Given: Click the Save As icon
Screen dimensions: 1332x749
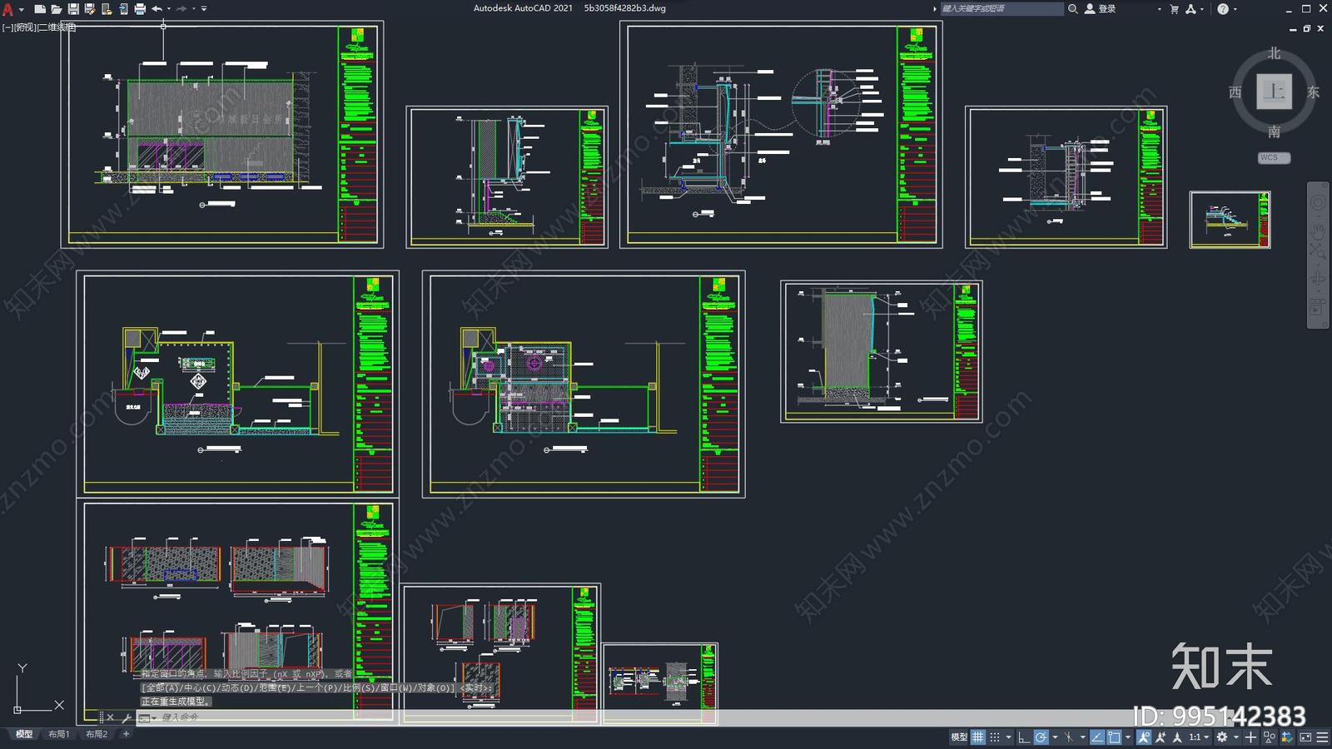Looking at the screenshot, I should 90,9.
